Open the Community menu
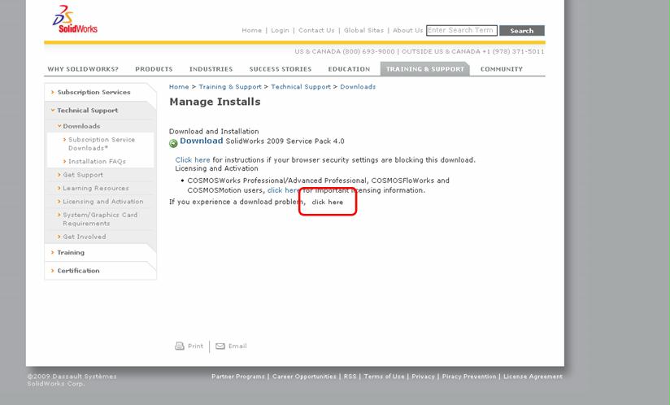The width and height of the screenshot is (670, 405). coord(502,69)
